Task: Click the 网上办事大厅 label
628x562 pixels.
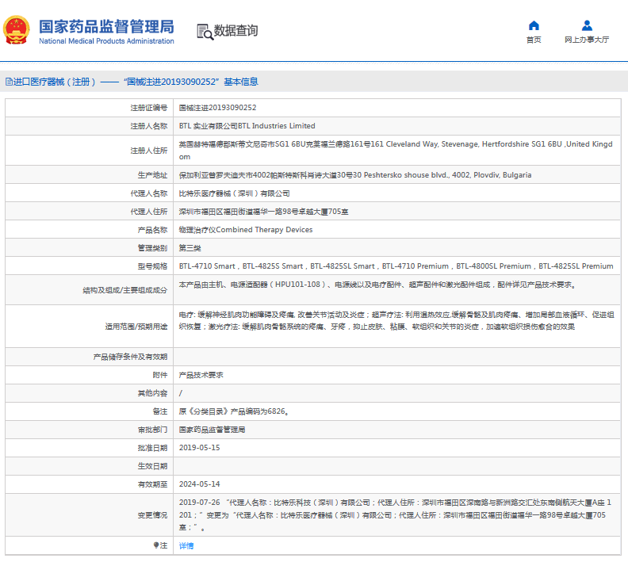Action: [587, 40]
